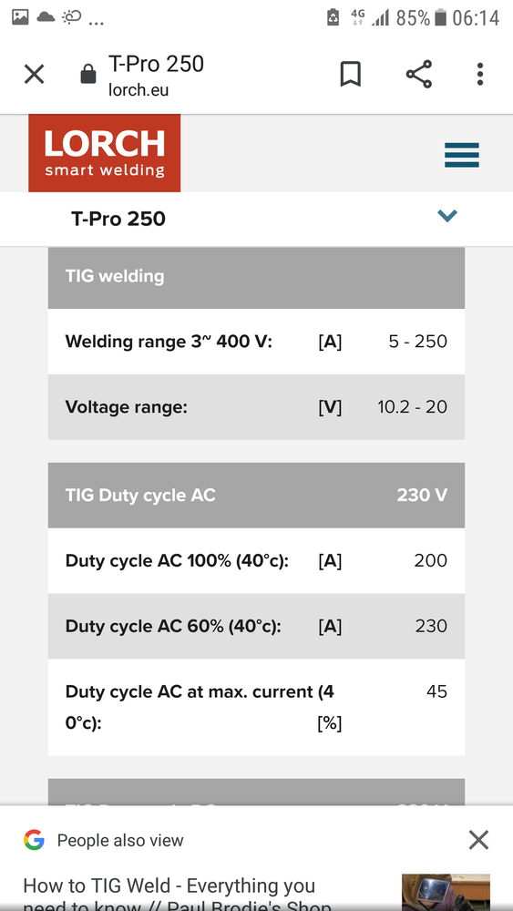Close the browser tab with X icon
The height and width of the screenshot is (911, 513).
point(34,75)
